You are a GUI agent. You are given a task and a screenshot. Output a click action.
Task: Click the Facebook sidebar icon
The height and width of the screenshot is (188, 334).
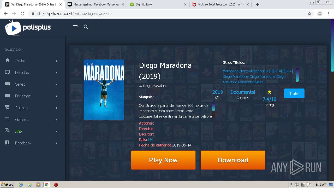point(7,143)
